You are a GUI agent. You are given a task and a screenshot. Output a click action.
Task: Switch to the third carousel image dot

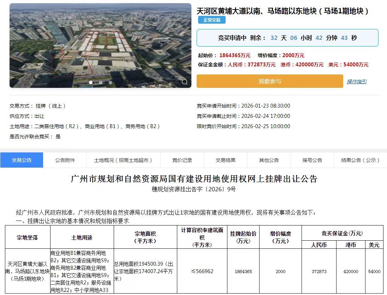[x=111, y=83]
